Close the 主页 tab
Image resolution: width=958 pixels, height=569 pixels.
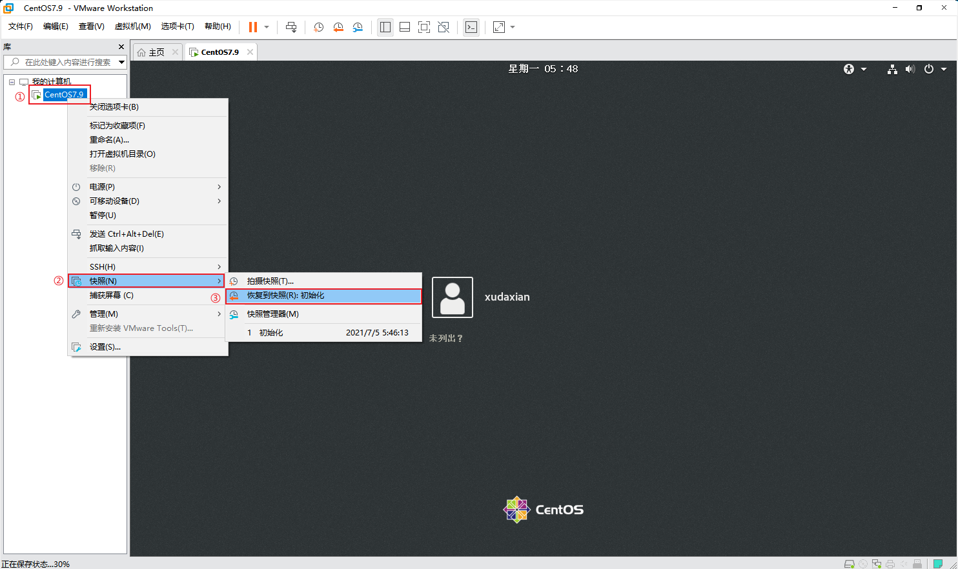coord(175,52)
